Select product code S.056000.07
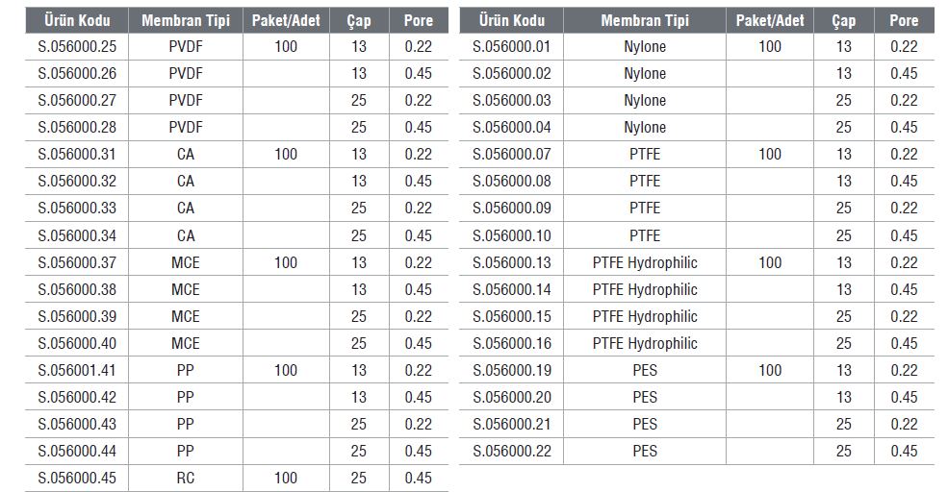Viewport: 948px width, 492px height. [511, 155]
